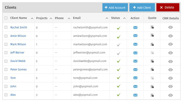This screenshot has height=109, width=190.
Task: Click the Add Account button
Action: pyautogui.click(x=115, y=7)
